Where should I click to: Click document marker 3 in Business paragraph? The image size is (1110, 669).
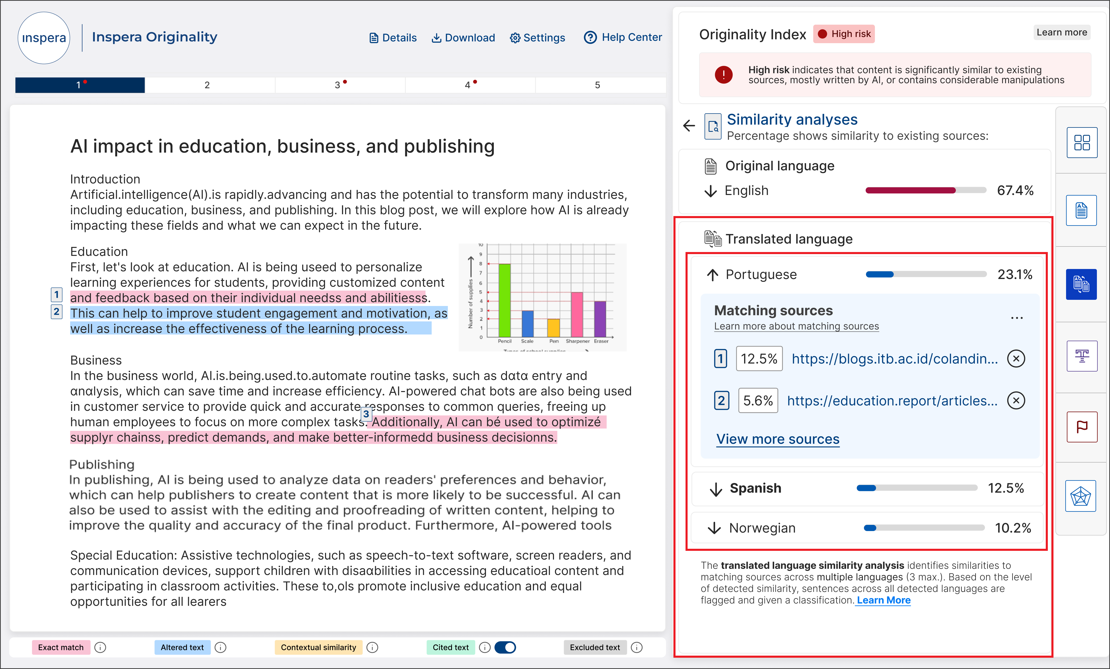click(x=366, y=414)
